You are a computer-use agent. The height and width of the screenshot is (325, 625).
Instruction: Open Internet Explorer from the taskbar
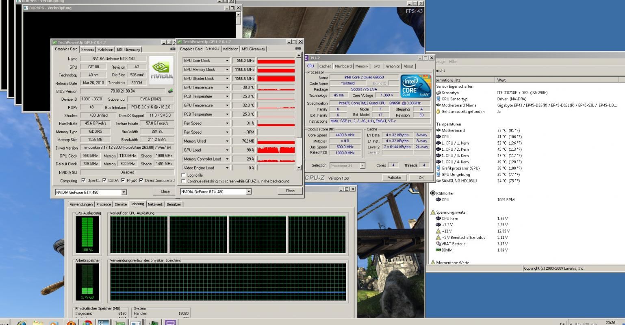[x=22, y=323]
